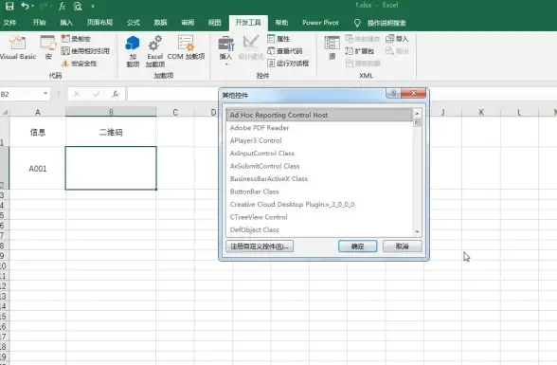Screen dimensions: 557x365
Task: Open the Power Pivot tab
Action: [320, 23]
